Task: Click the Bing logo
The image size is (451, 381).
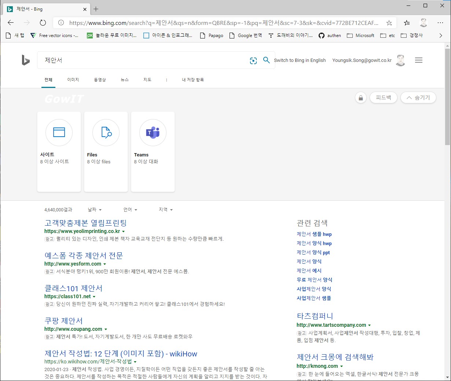Action: pyautogui.click(x=25, y=60)
